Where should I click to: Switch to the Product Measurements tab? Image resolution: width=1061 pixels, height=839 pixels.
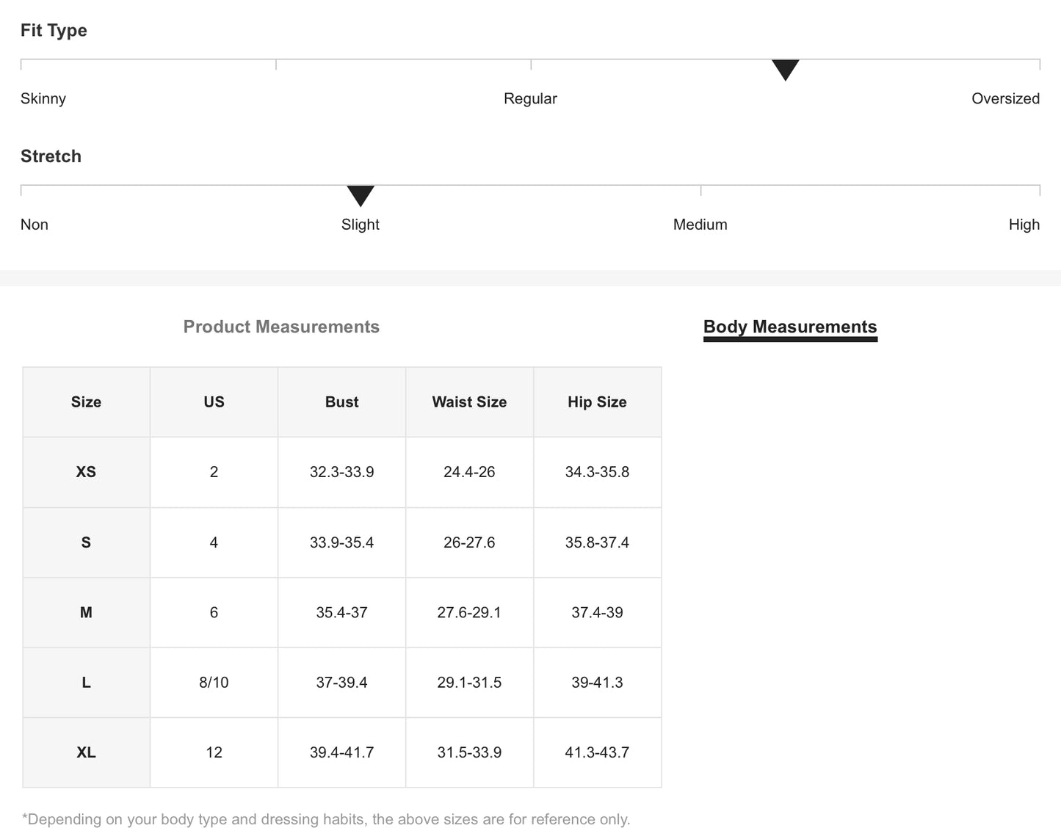click(281, 327)
